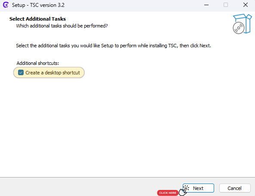Click the hand pointer graphic beside Next
The height and width of the screenshot is (196, 255).
[x=184, y=191]
